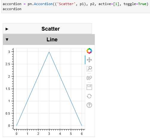The image size is (150, 139).
Task: Expand the Scatter accordion arrow
Action: click(7, 29)
